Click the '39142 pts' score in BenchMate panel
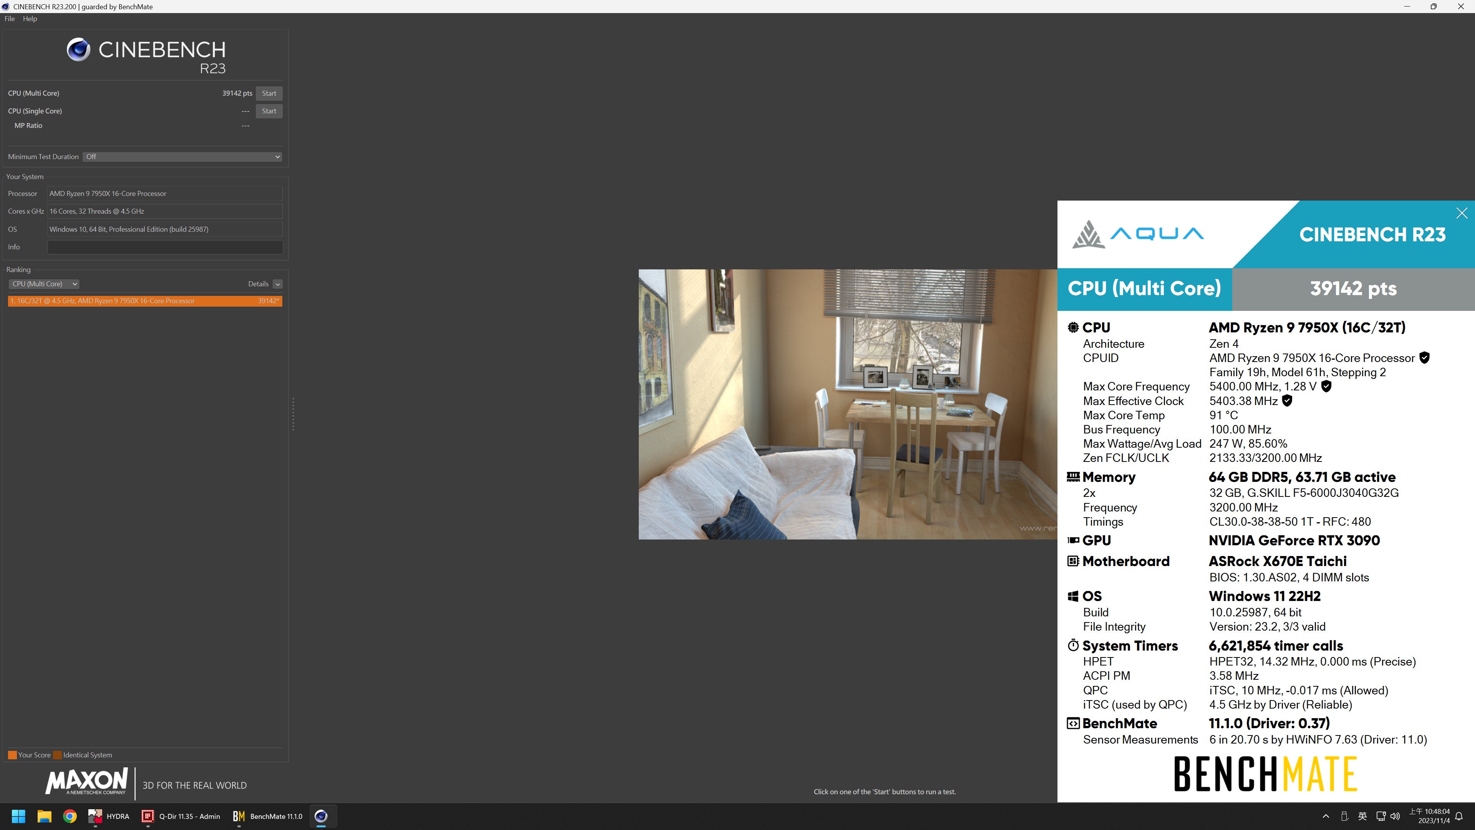The image size is (1475, 830). [1353, 288]
